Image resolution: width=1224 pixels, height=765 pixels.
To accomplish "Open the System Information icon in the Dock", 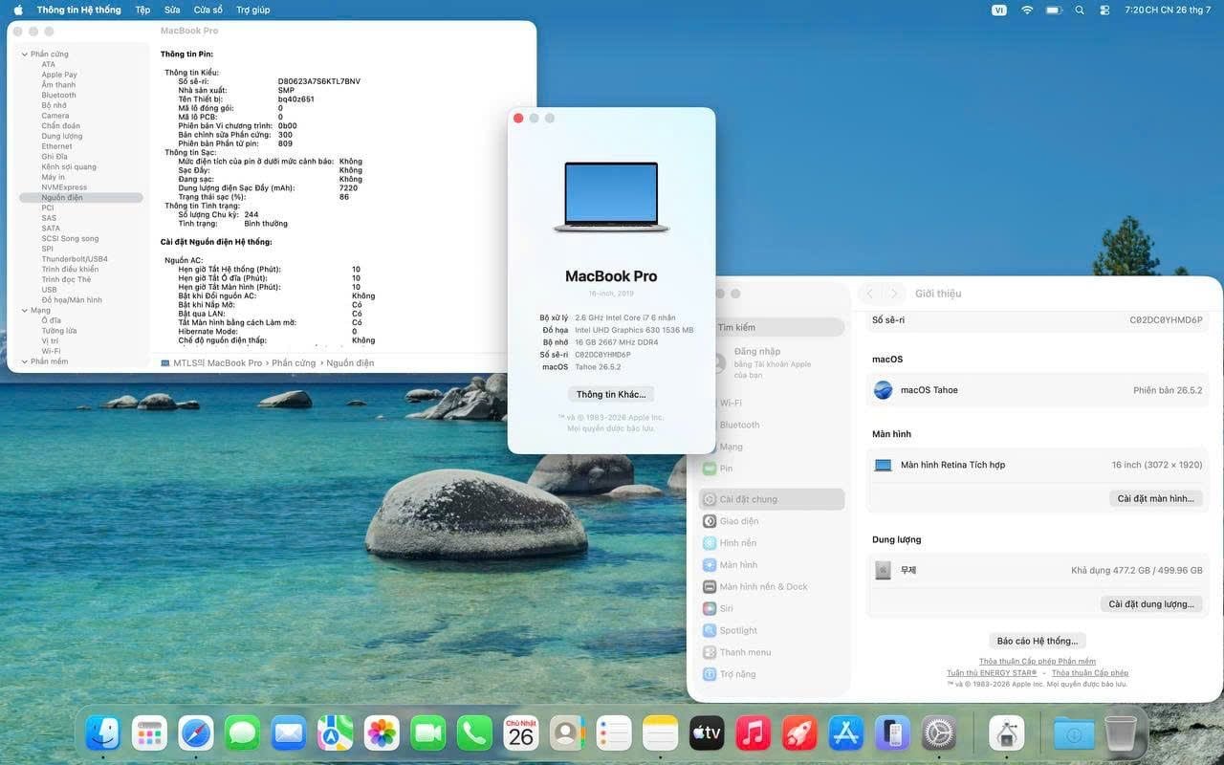I will point(1007,733).
